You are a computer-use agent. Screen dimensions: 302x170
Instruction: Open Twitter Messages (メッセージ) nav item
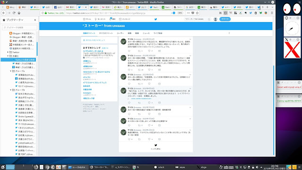[125, 19]
